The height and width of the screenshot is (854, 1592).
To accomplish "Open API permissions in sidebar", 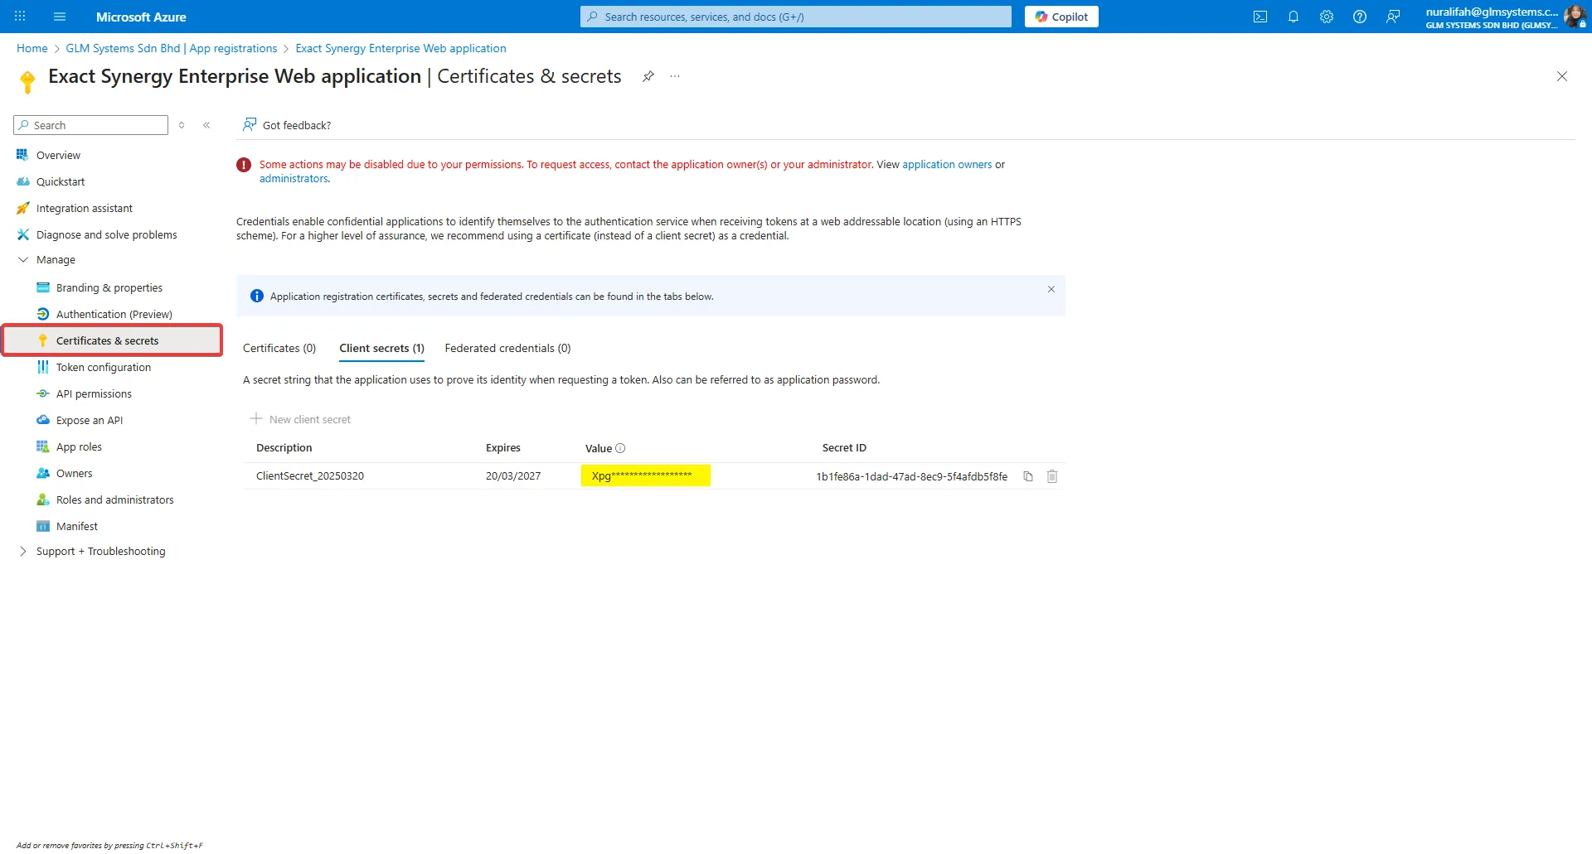I will (94, 394).
